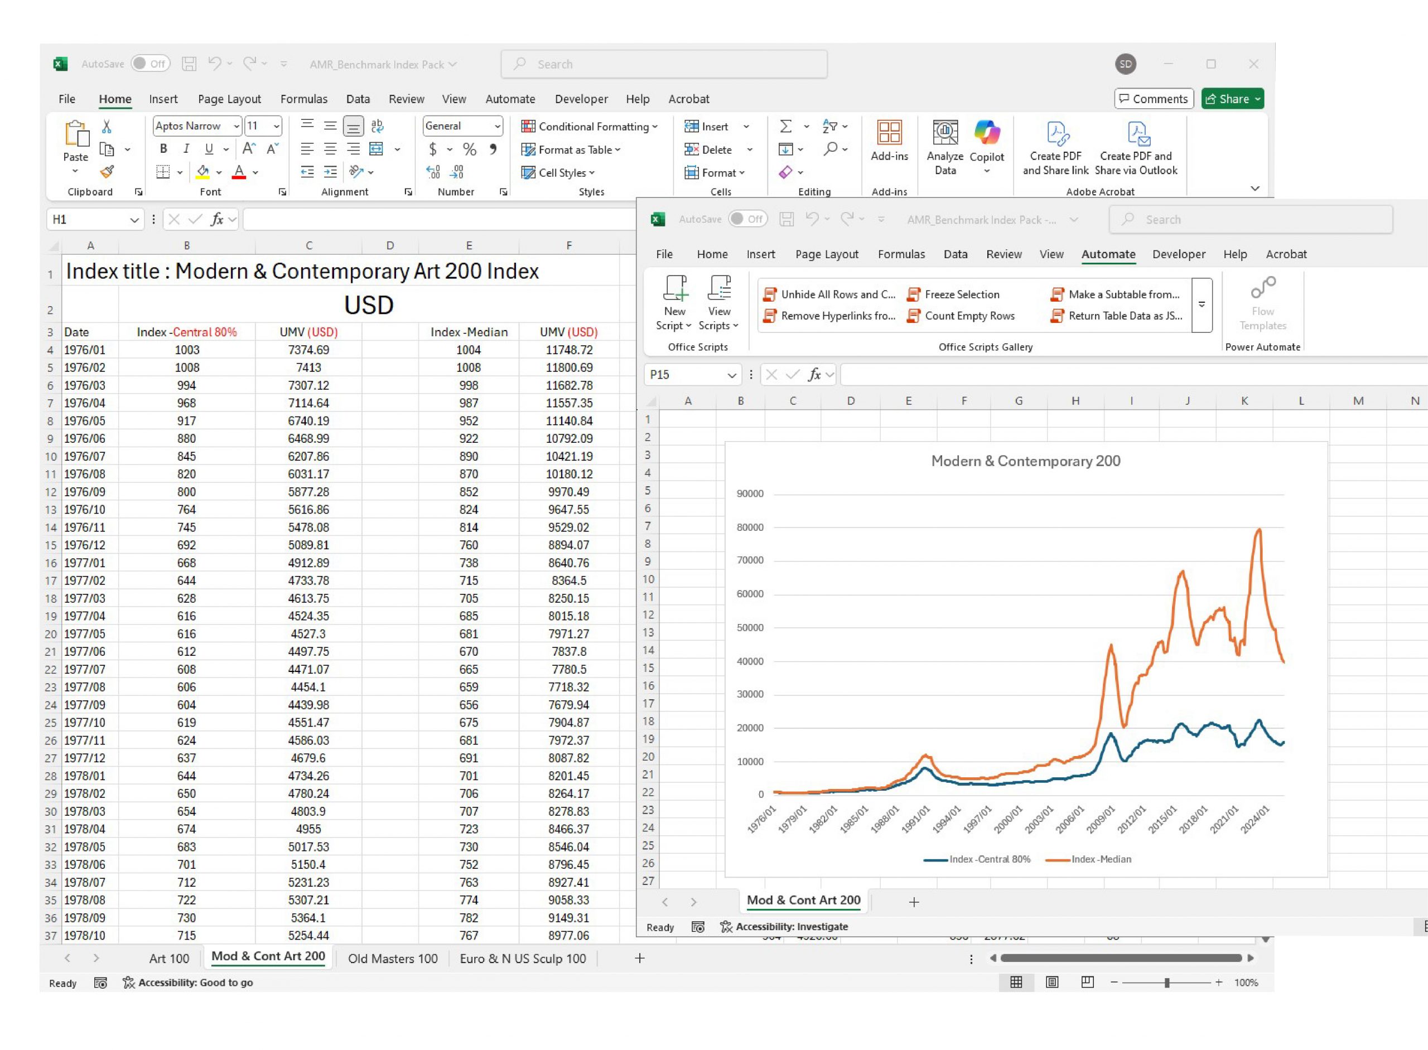The height and width of the screenshot is (1050, 1428).
Task: Expand the Office Scripts Gallery list
Action: (x=1202, y=305)
